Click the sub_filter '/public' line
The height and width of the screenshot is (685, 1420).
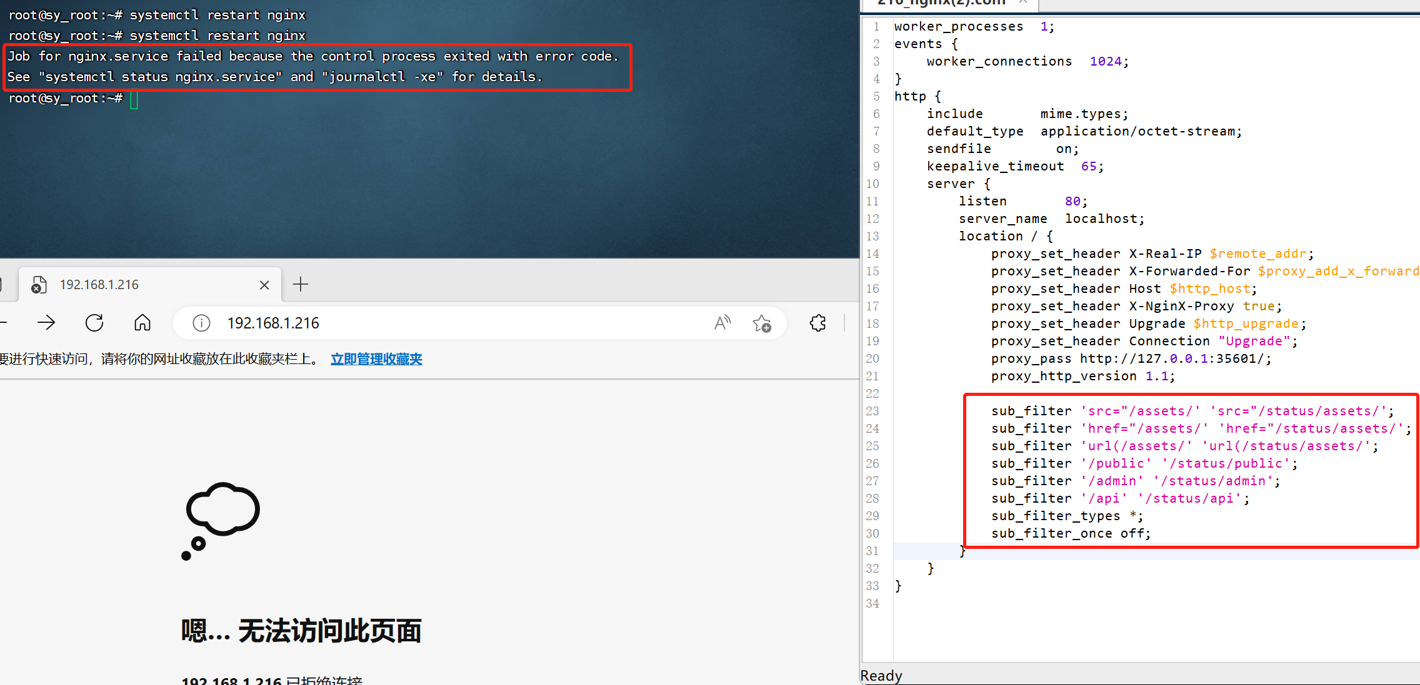pos(1144,463)
